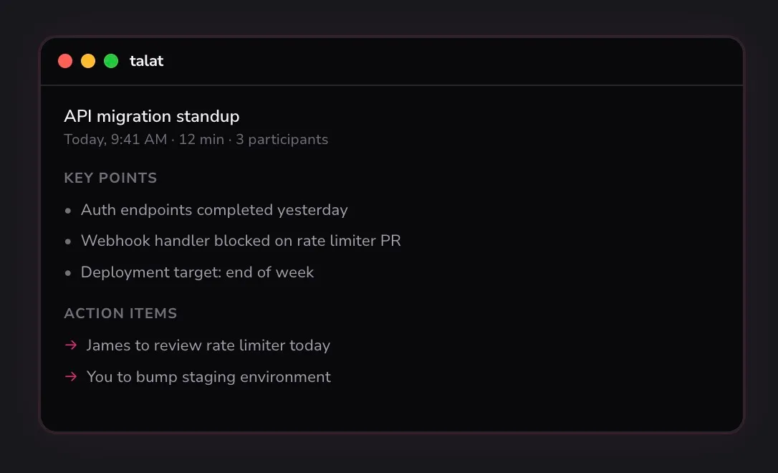Select the 'talat' title in the title bar

146,61
